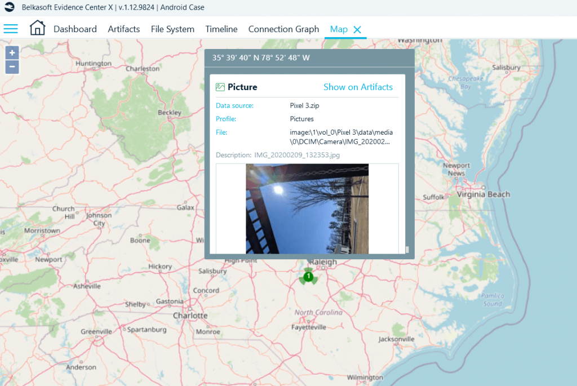Open the IMG_20200209_132353 photo thumbnail
Viewport: 577px width, 386px height.
[308, 208]
